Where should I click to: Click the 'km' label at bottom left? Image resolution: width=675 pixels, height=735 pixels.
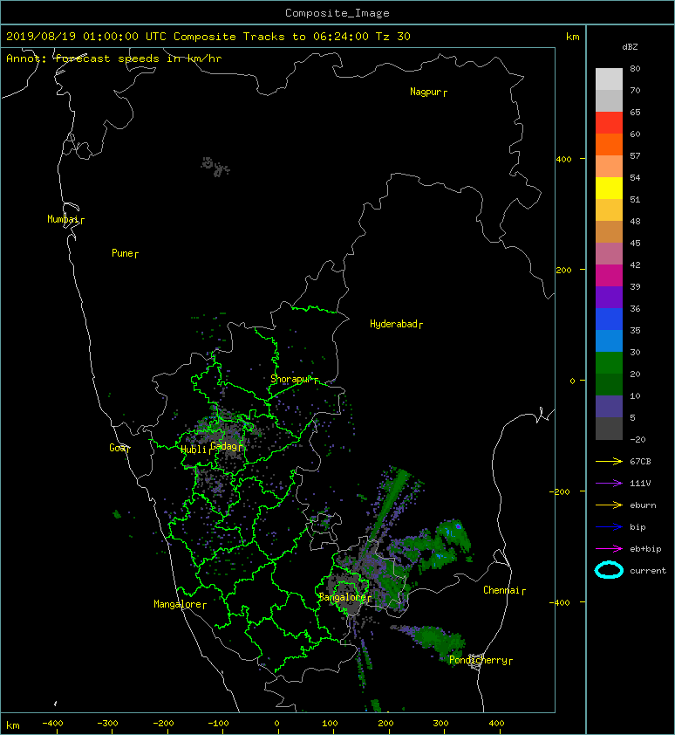13,725
